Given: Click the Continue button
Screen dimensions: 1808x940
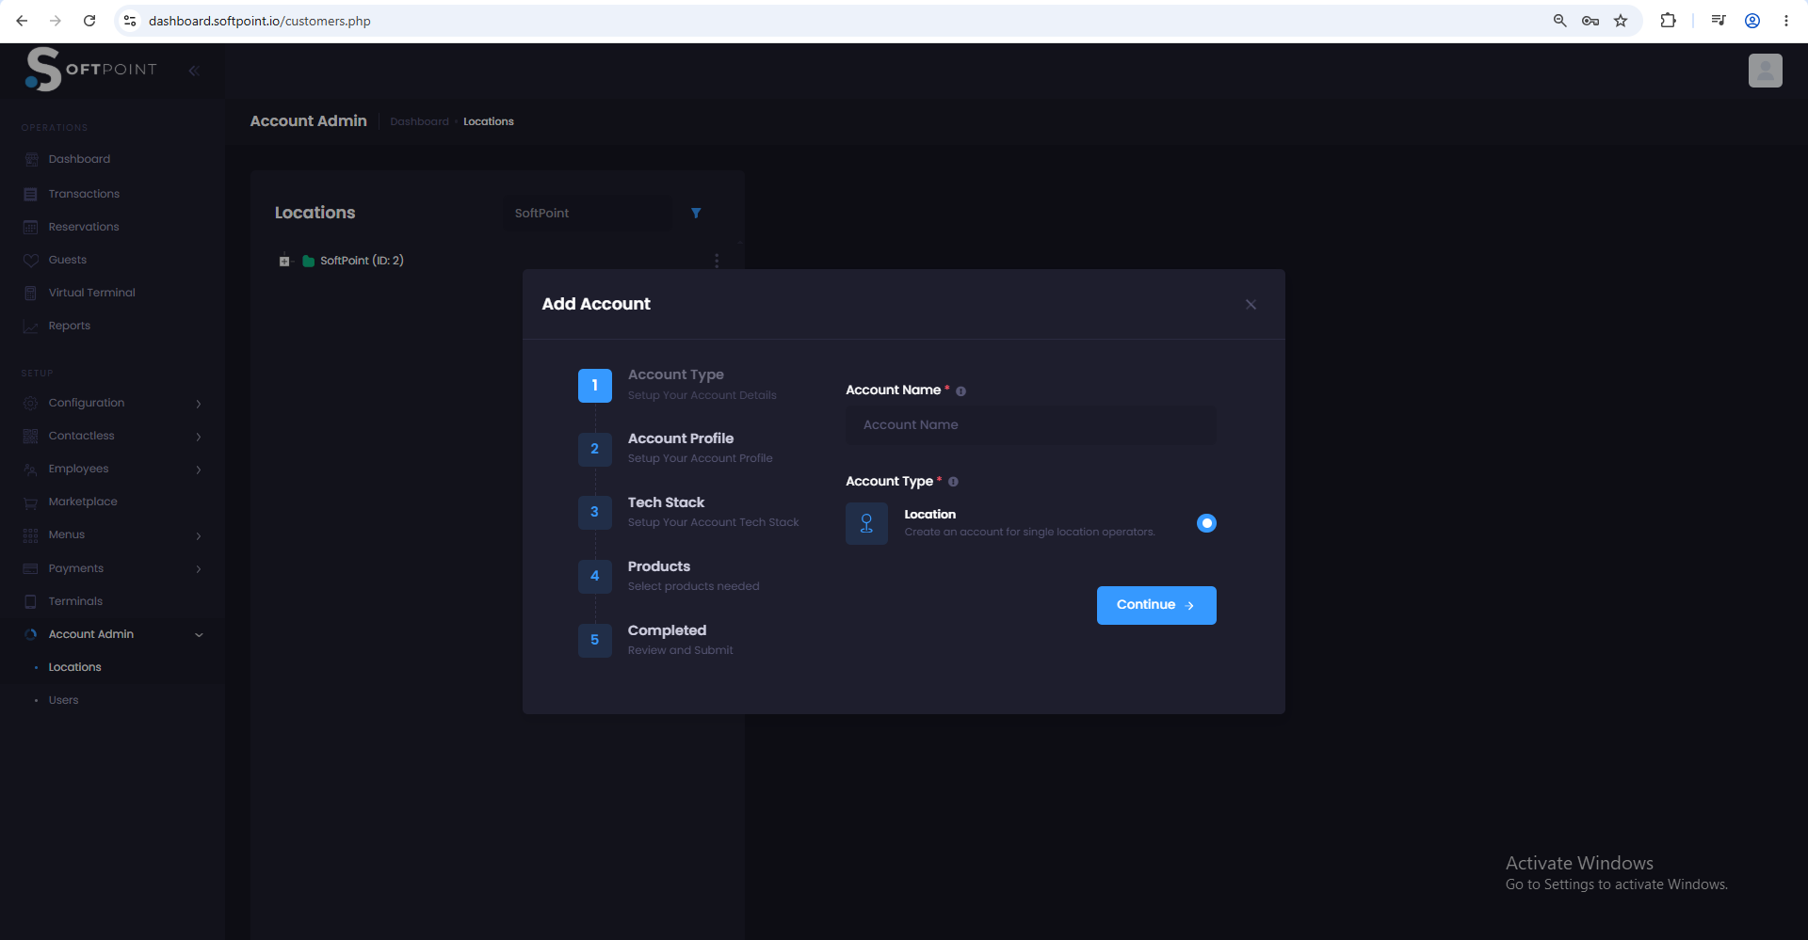Looking at the screenshot, I should click(1156, 606).
